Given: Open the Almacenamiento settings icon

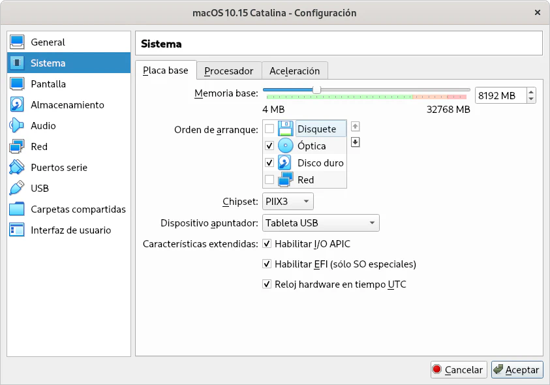Looking at the screenshot, I should pyautogui.click(x=18, y=104).
